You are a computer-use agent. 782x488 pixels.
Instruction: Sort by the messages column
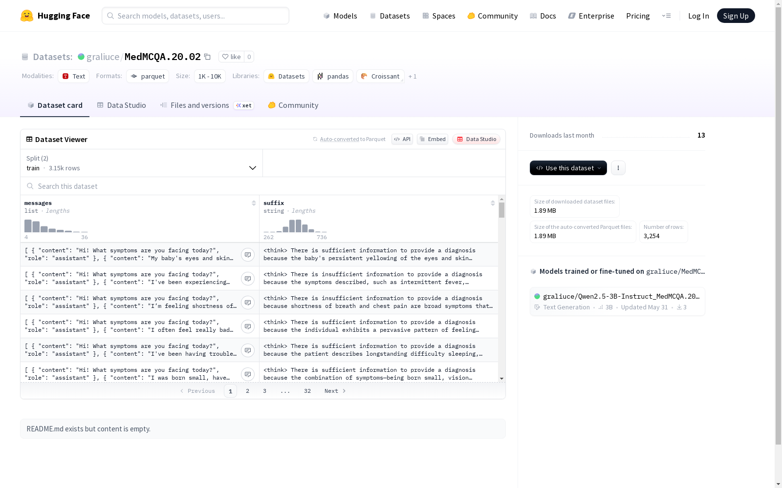(x=254, y=203)
